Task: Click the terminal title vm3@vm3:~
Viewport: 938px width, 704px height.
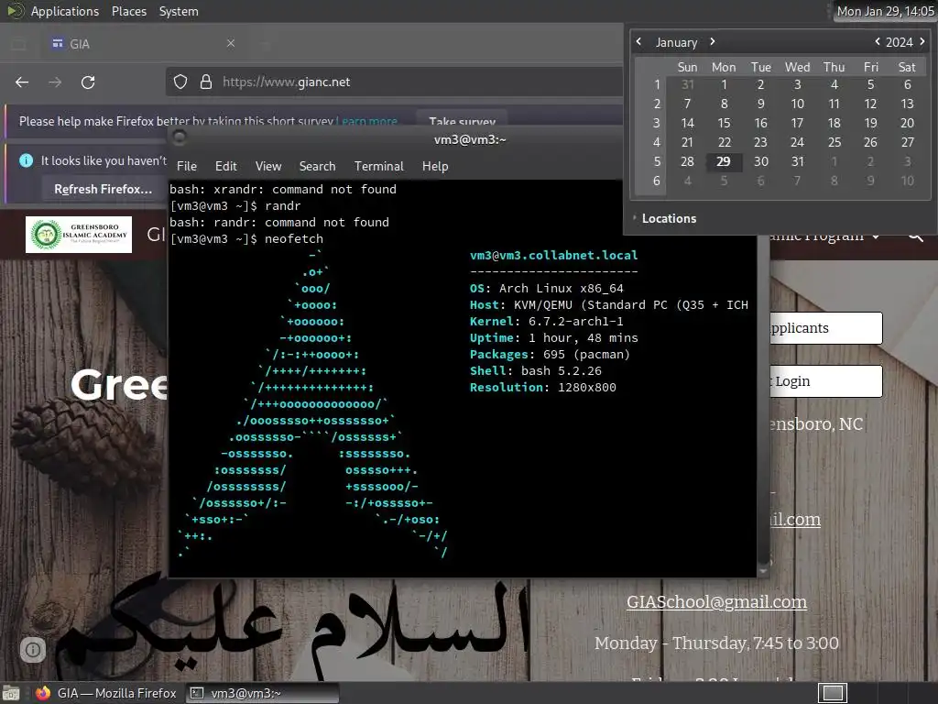Action: (x=470, y=139)
